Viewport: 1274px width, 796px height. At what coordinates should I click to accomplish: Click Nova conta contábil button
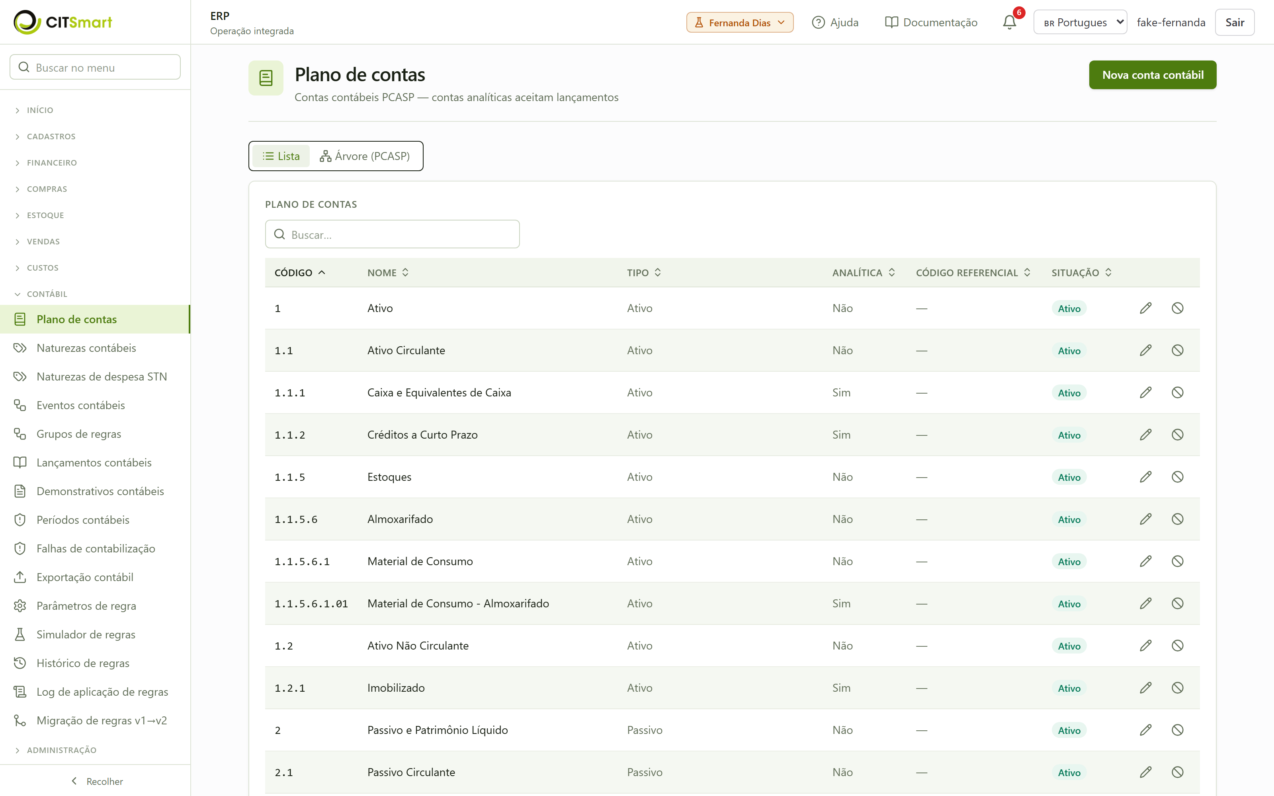1153,75
